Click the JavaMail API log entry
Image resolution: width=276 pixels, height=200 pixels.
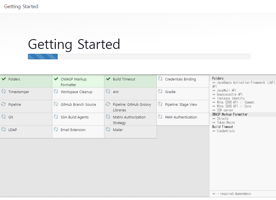224,91
